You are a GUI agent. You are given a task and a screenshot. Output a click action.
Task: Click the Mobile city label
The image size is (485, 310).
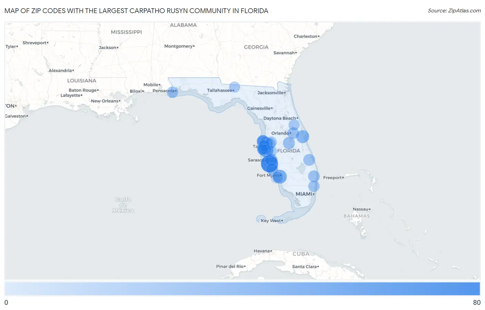click(x=151, y=85)
